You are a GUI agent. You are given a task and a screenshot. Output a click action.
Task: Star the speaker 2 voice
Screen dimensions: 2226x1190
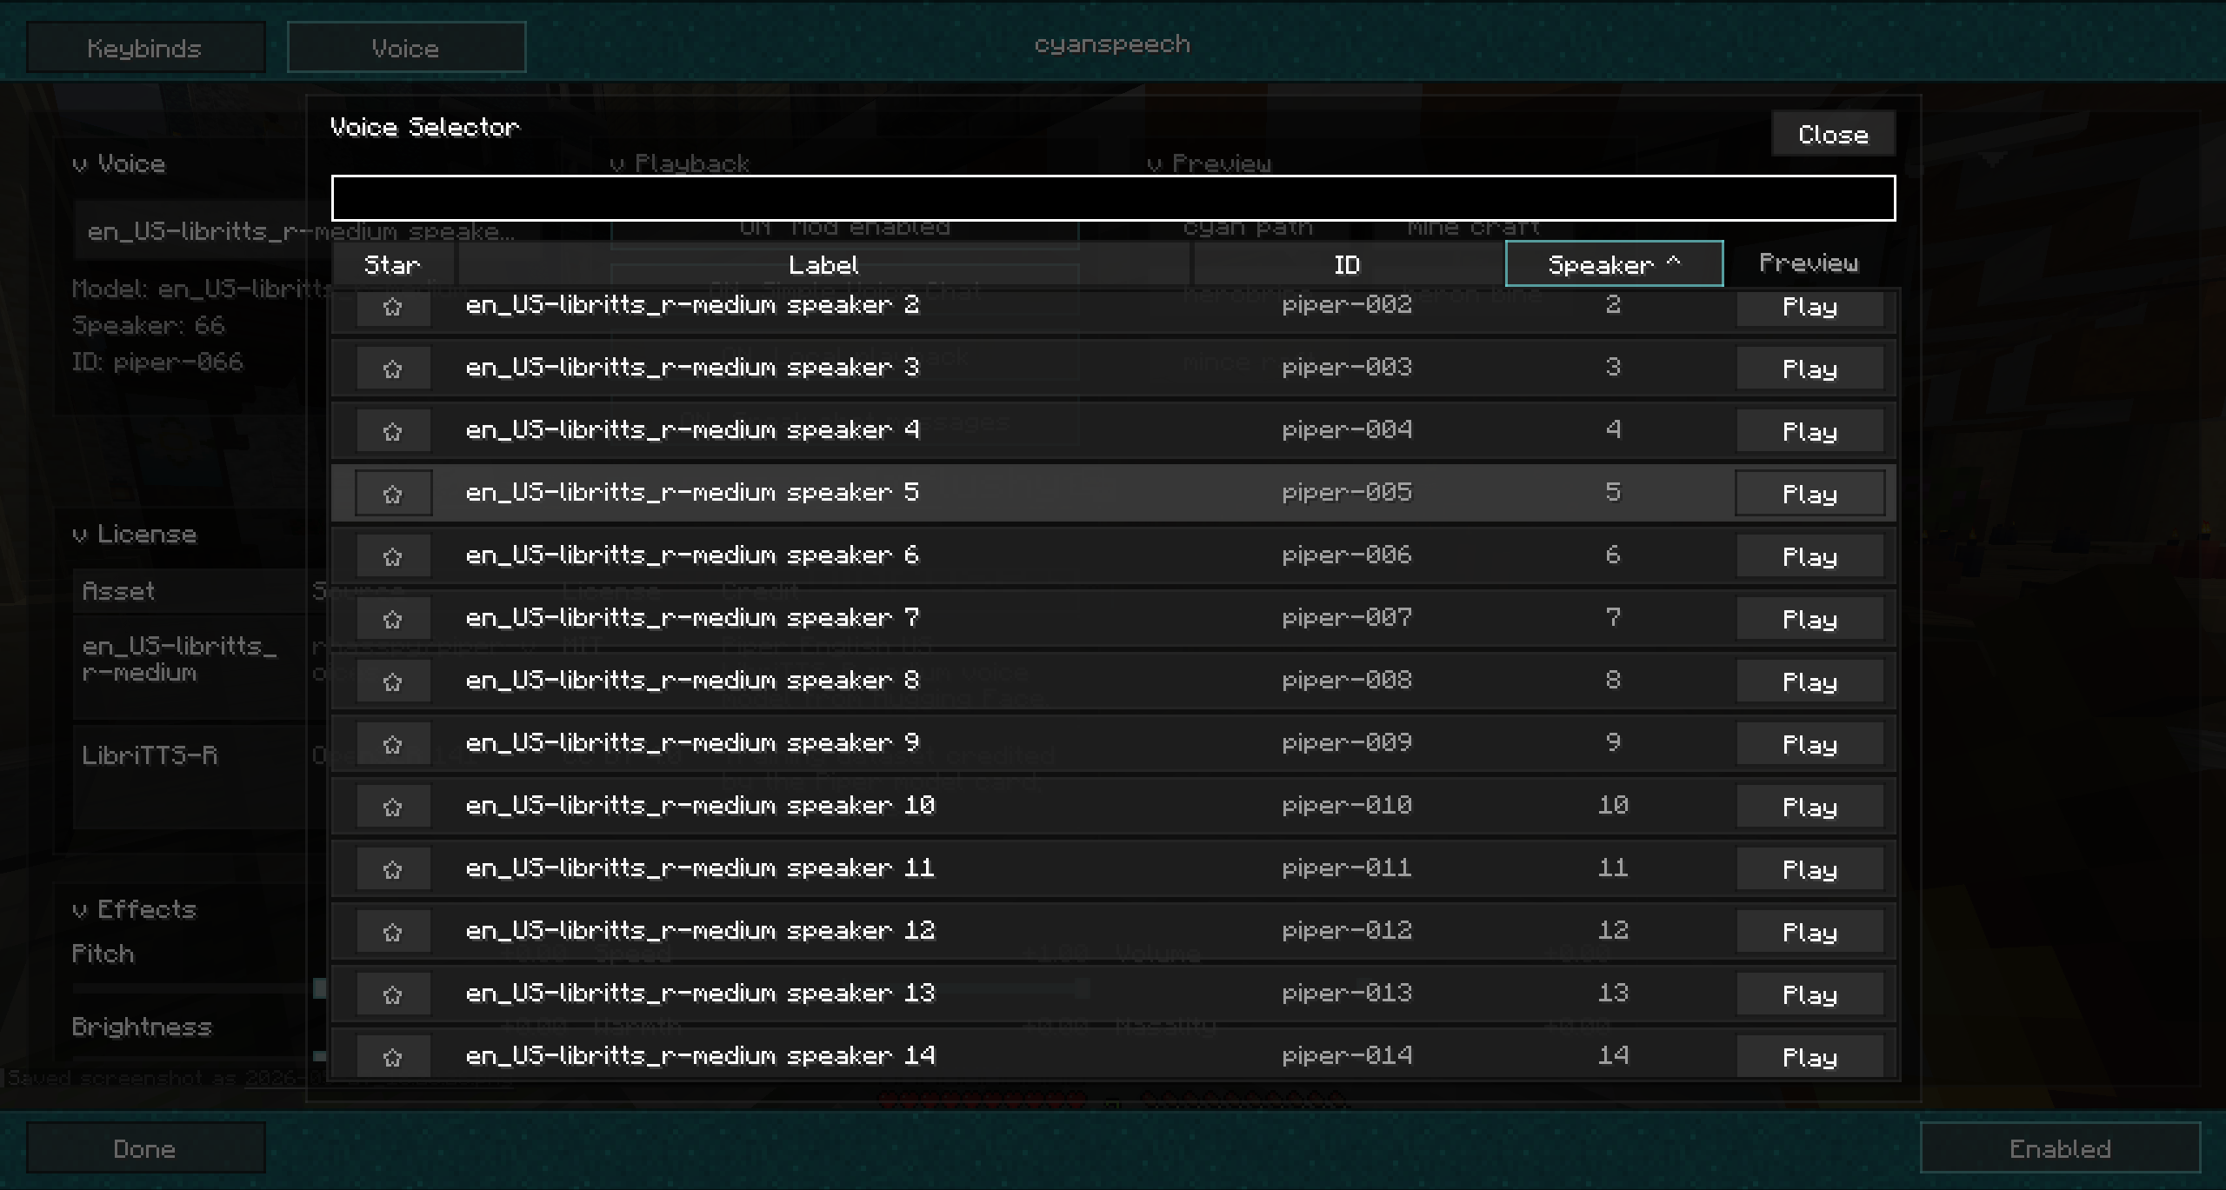click(393, 307)
